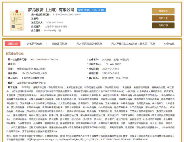Click the 发送报告 button
Image resolution: width=184 pixels, height=142 pixels.
pos(163,11)
